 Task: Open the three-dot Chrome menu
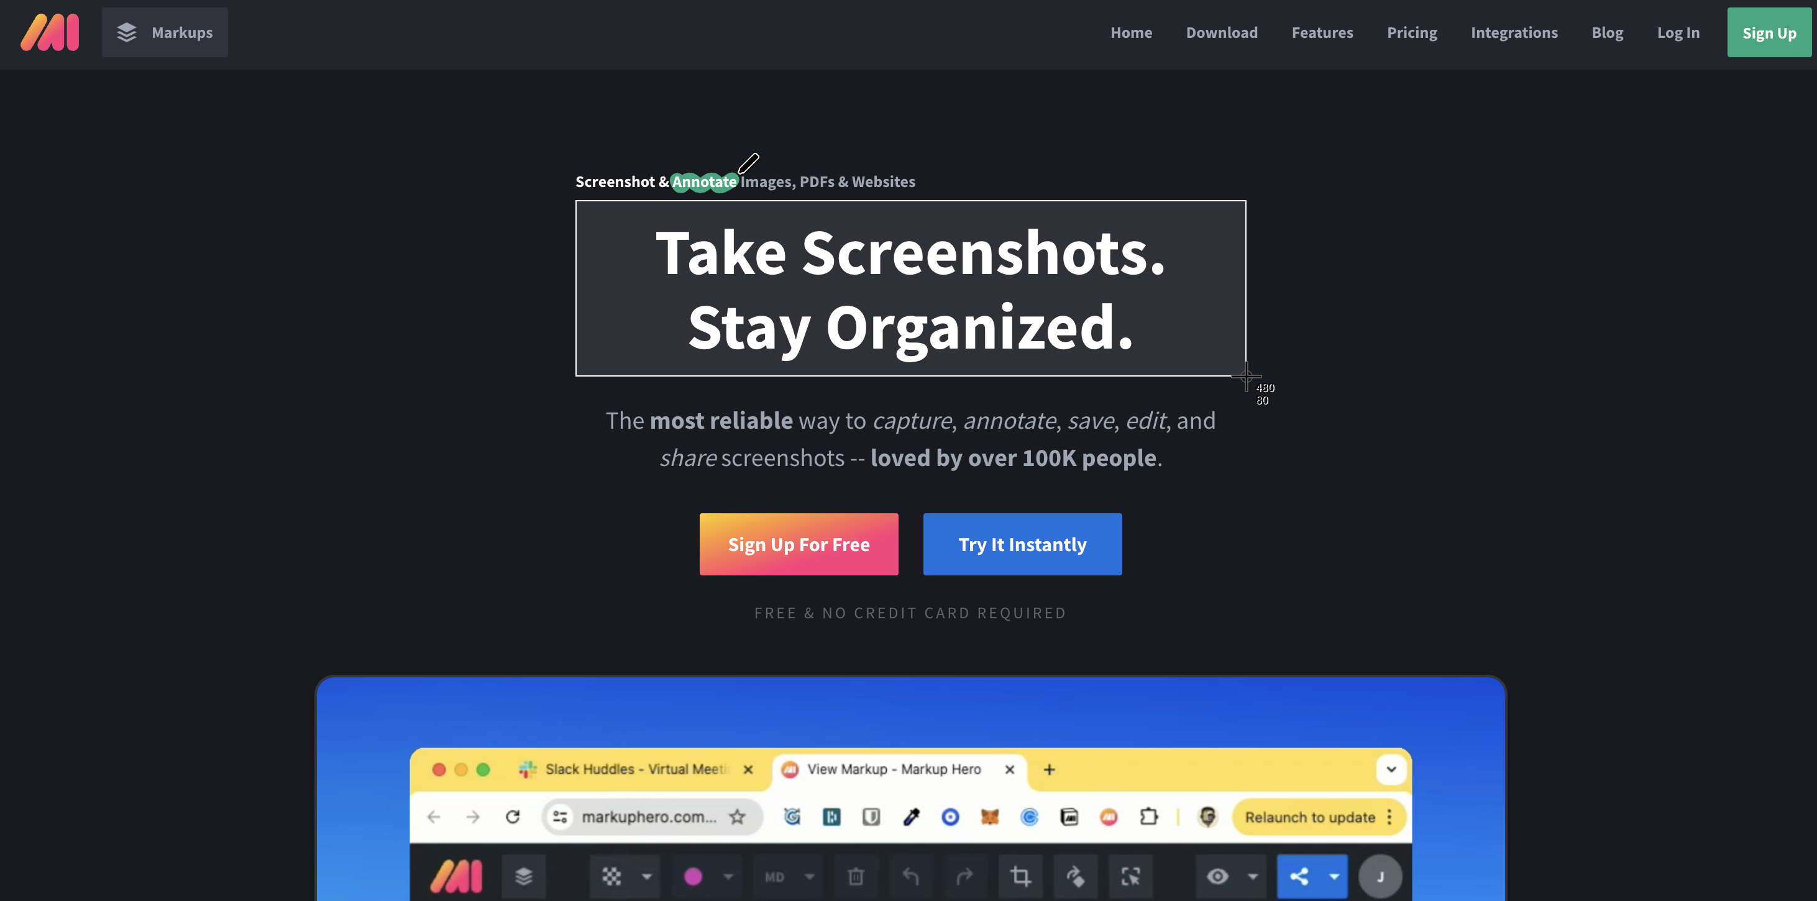point(1389,816)
